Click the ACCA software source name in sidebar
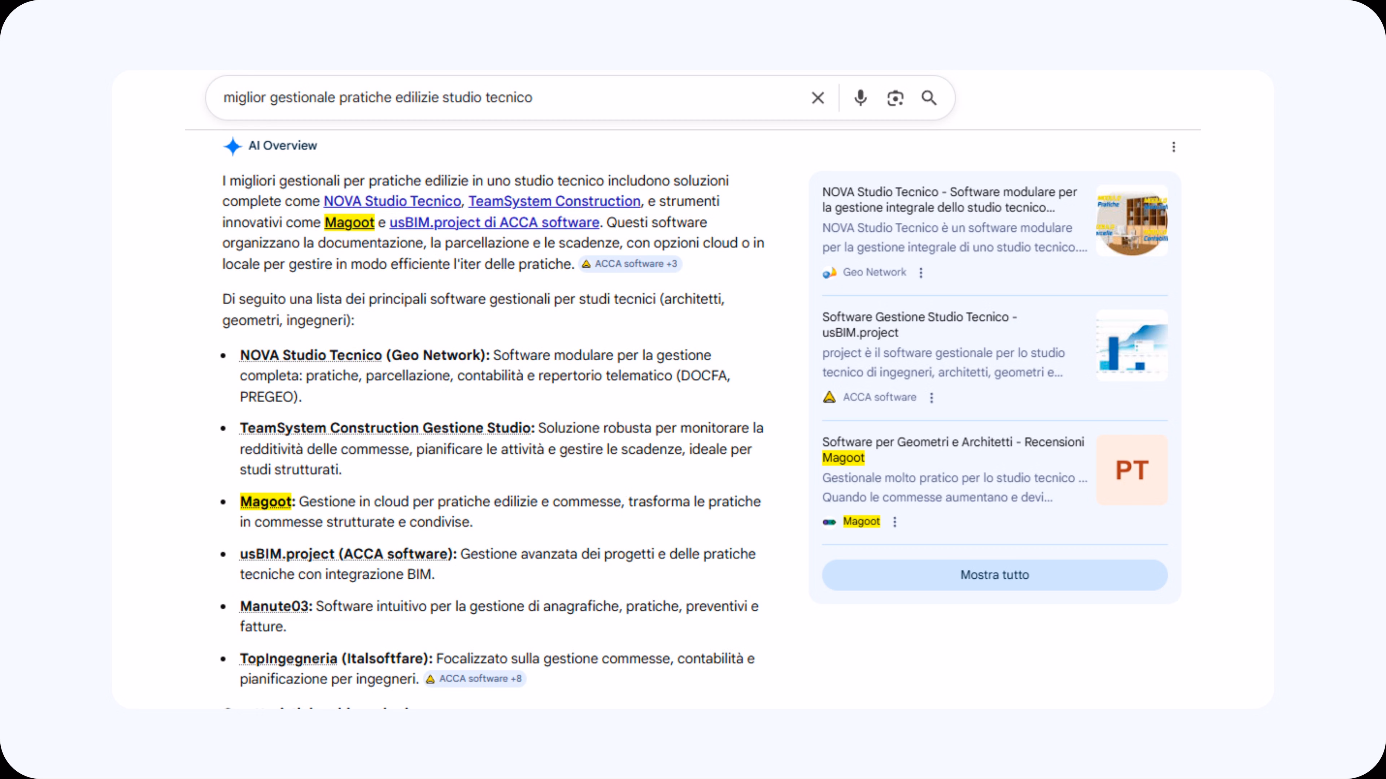The width and height of the screenshot is (1386, 779). point(879,397)
